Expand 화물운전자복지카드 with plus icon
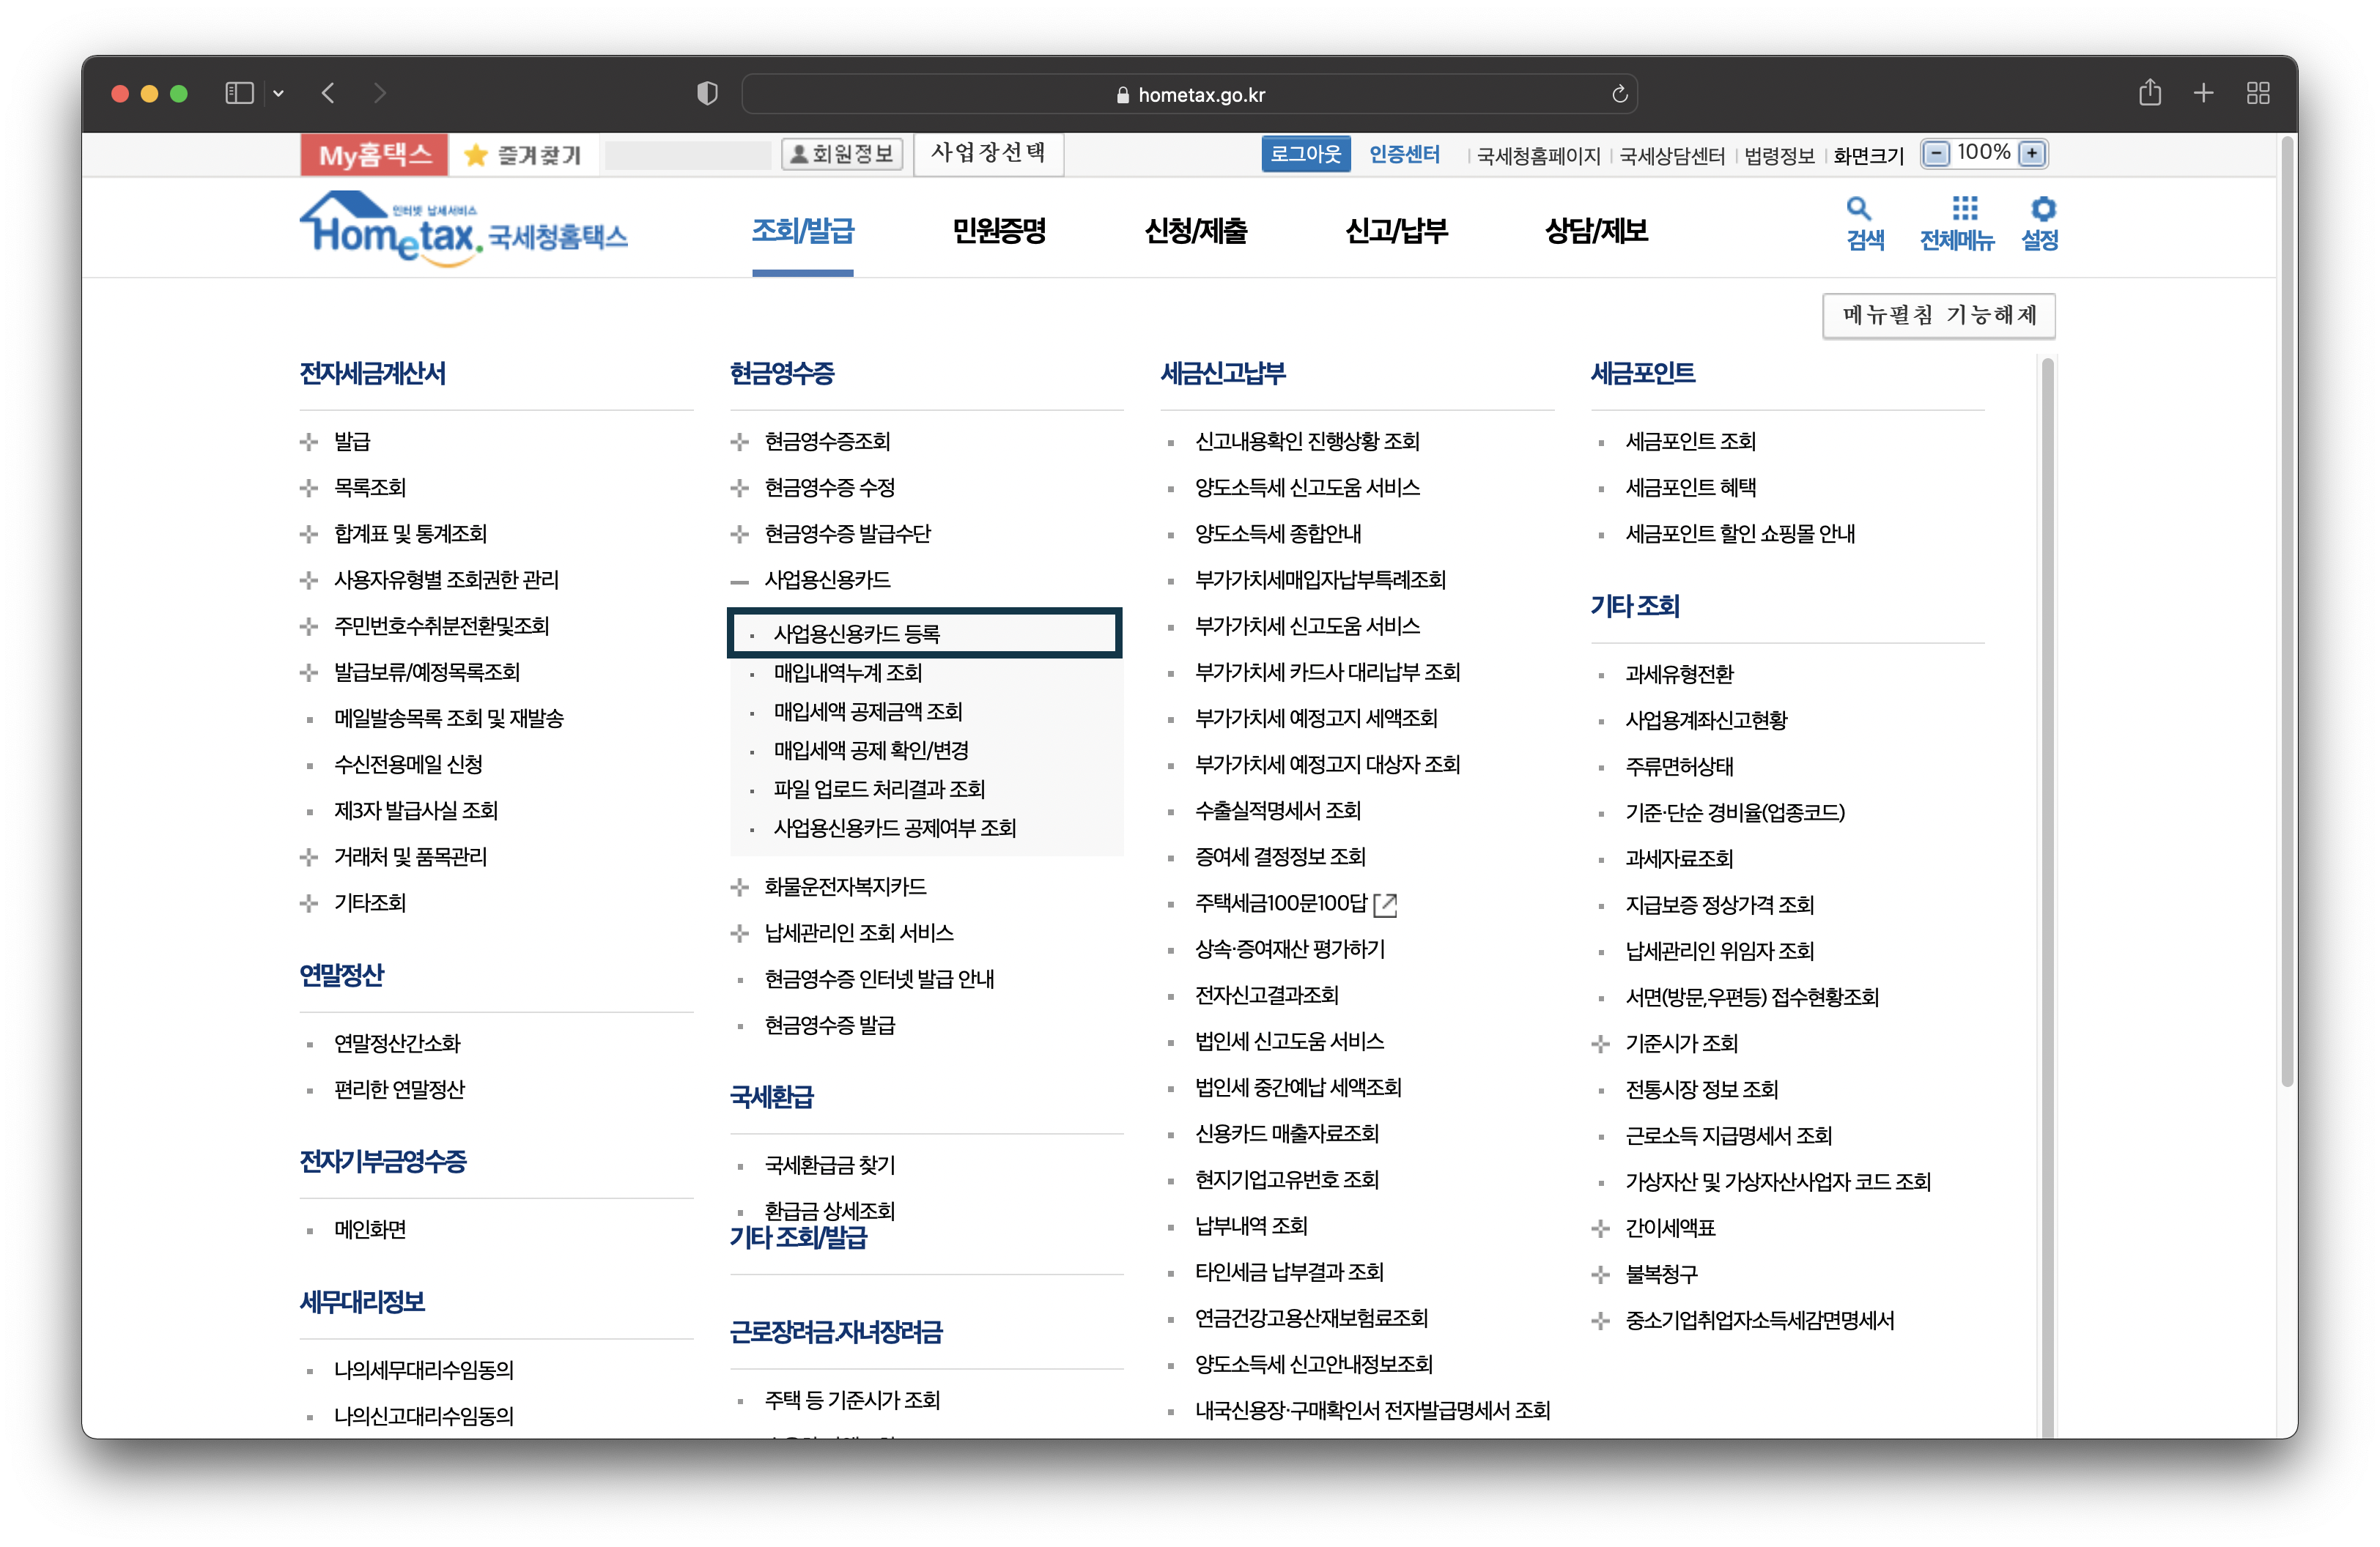Image resolution: width=2380 pixels, height=1547 pixels. [739, 886]
